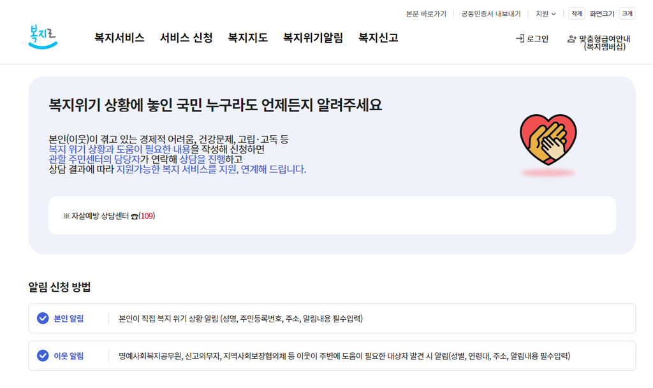Click the 복지로 logo

pyautogui.click(x=43, y=38)
